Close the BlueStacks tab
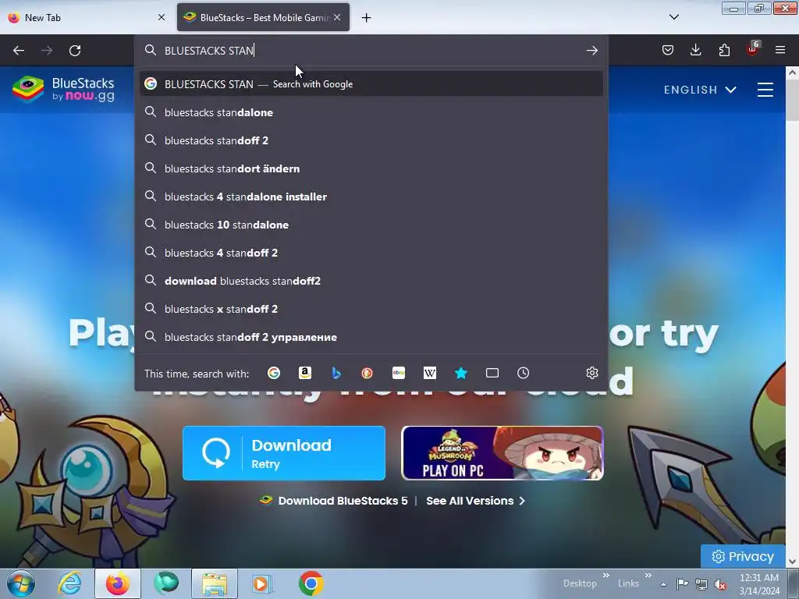 pyautogui.click(x=337, y=17)
